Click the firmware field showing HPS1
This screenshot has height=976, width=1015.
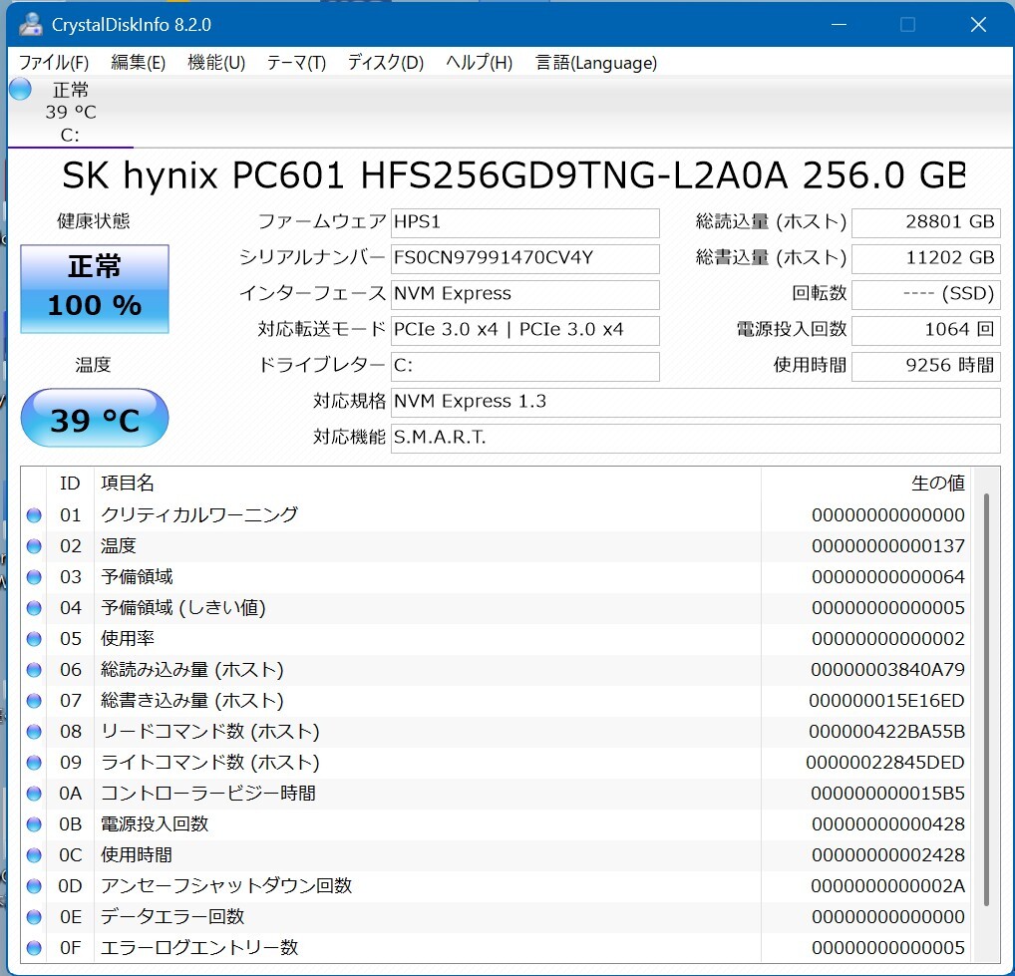pos(525,222)
